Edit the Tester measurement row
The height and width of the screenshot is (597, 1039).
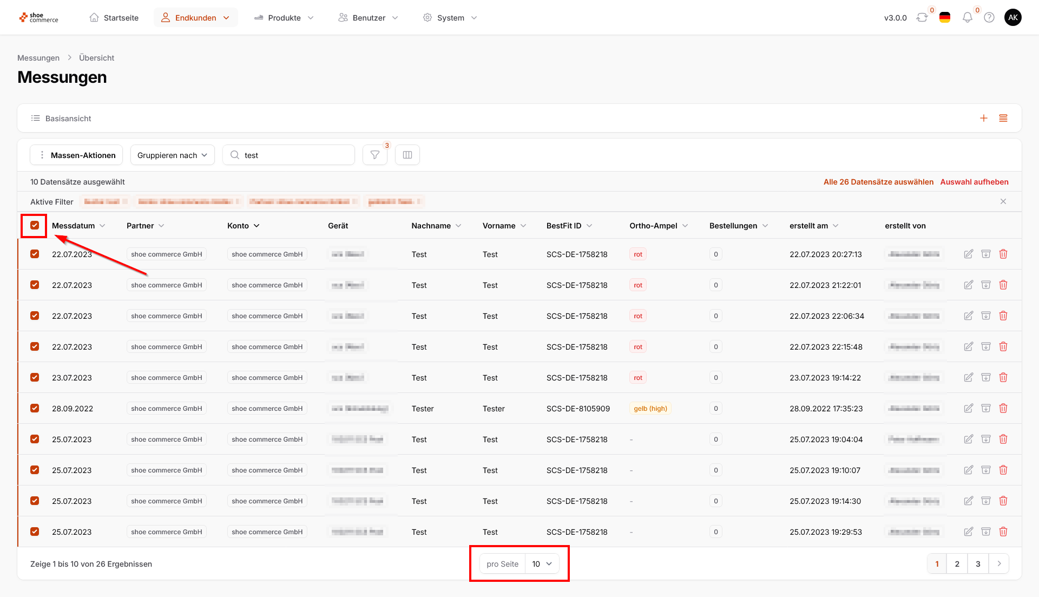coord(969,408)
